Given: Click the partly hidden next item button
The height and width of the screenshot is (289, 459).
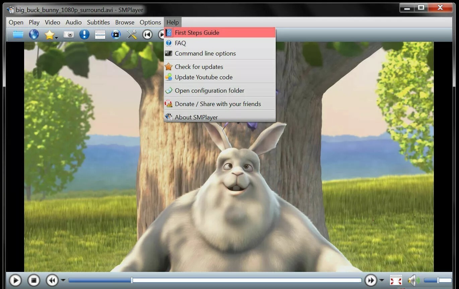Looking at the screenshot, I should 161,34.
